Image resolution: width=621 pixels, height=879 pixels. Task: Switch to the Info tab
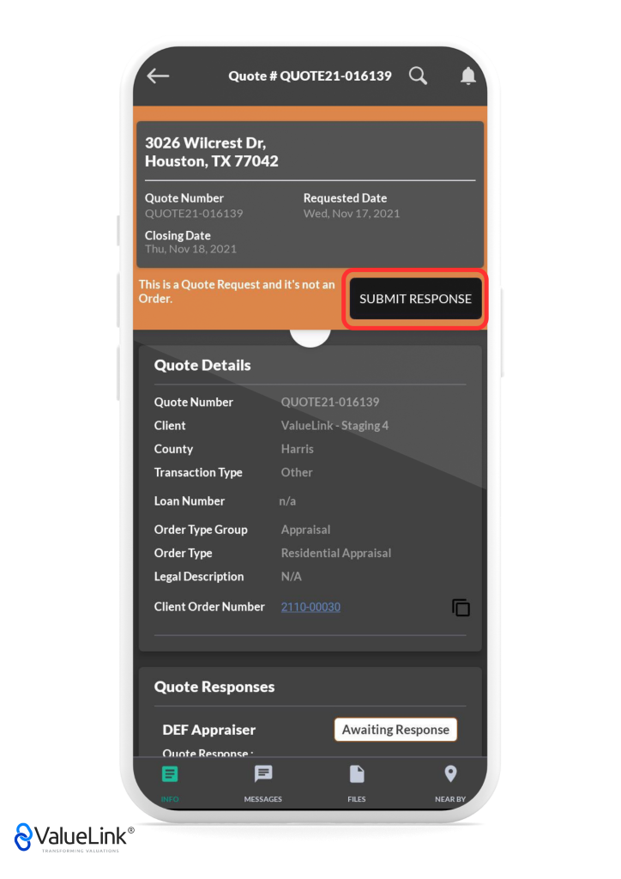coord(170,781)
